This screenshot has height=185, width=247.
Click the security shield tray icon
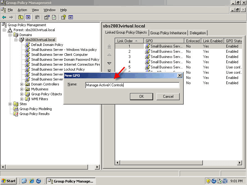[x=208, y=181]
